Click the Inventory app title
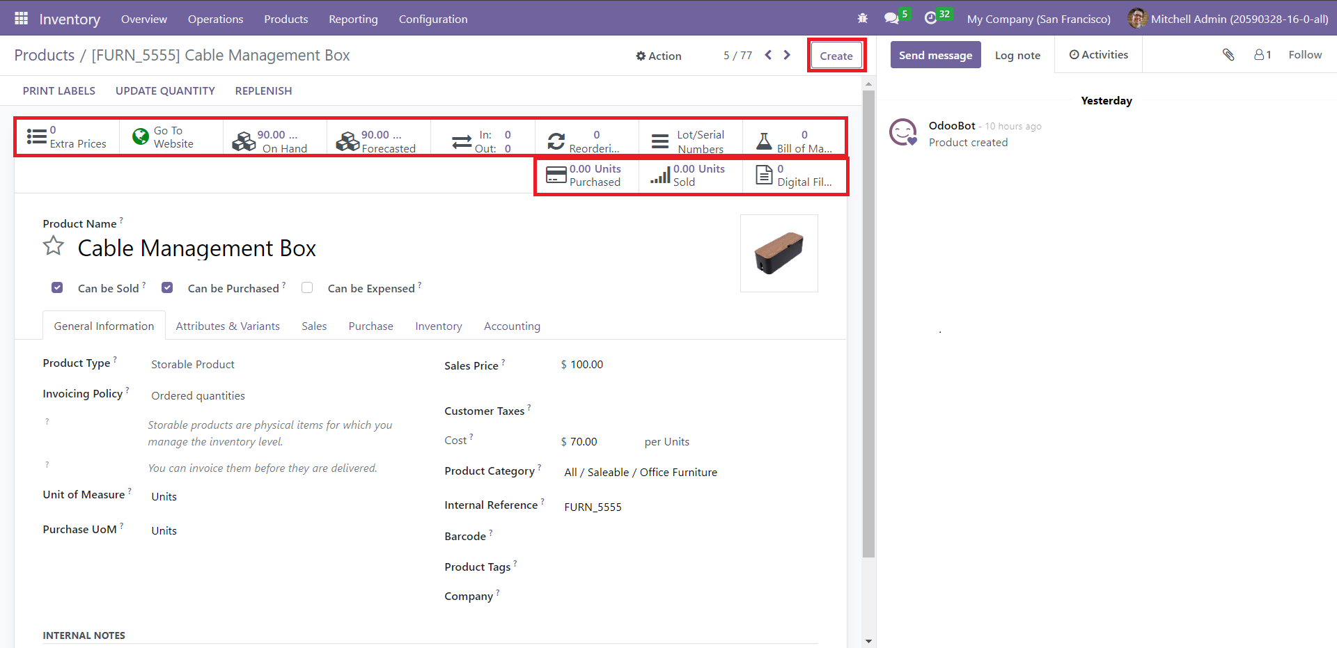This screenshot has width=1337, height=648. [x=70, y=19]
